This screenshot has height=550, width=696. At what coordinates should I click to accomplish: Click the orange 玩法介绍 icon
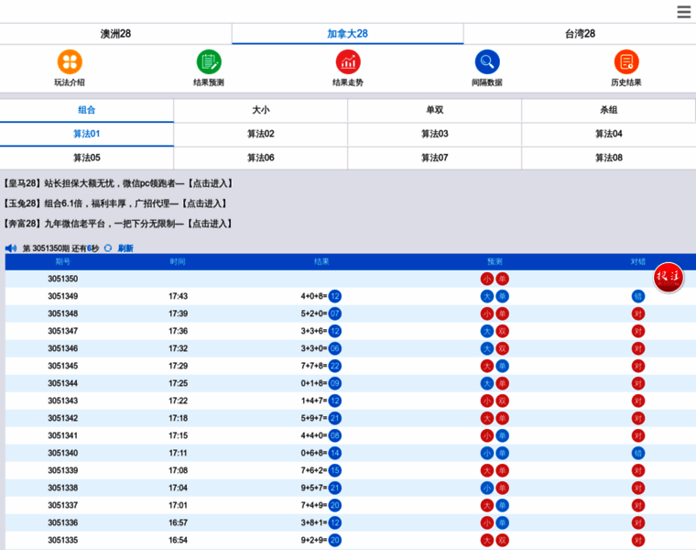point(70,62)
